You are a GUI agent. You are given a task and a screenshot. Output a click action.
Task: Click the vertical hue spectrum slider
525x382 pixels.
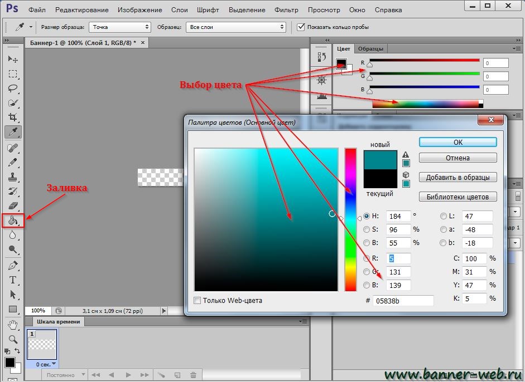(350, 219)
